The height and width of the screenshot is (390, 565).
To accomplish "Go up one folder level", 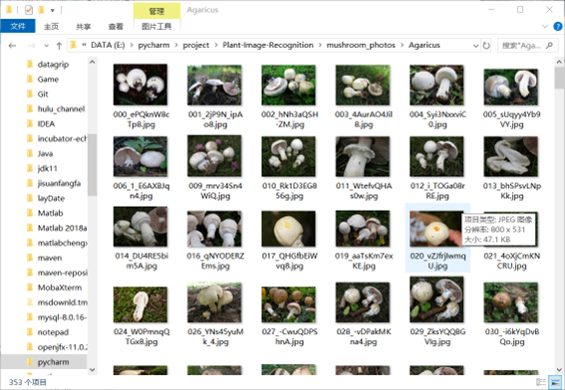I will (x=59, y=46).
